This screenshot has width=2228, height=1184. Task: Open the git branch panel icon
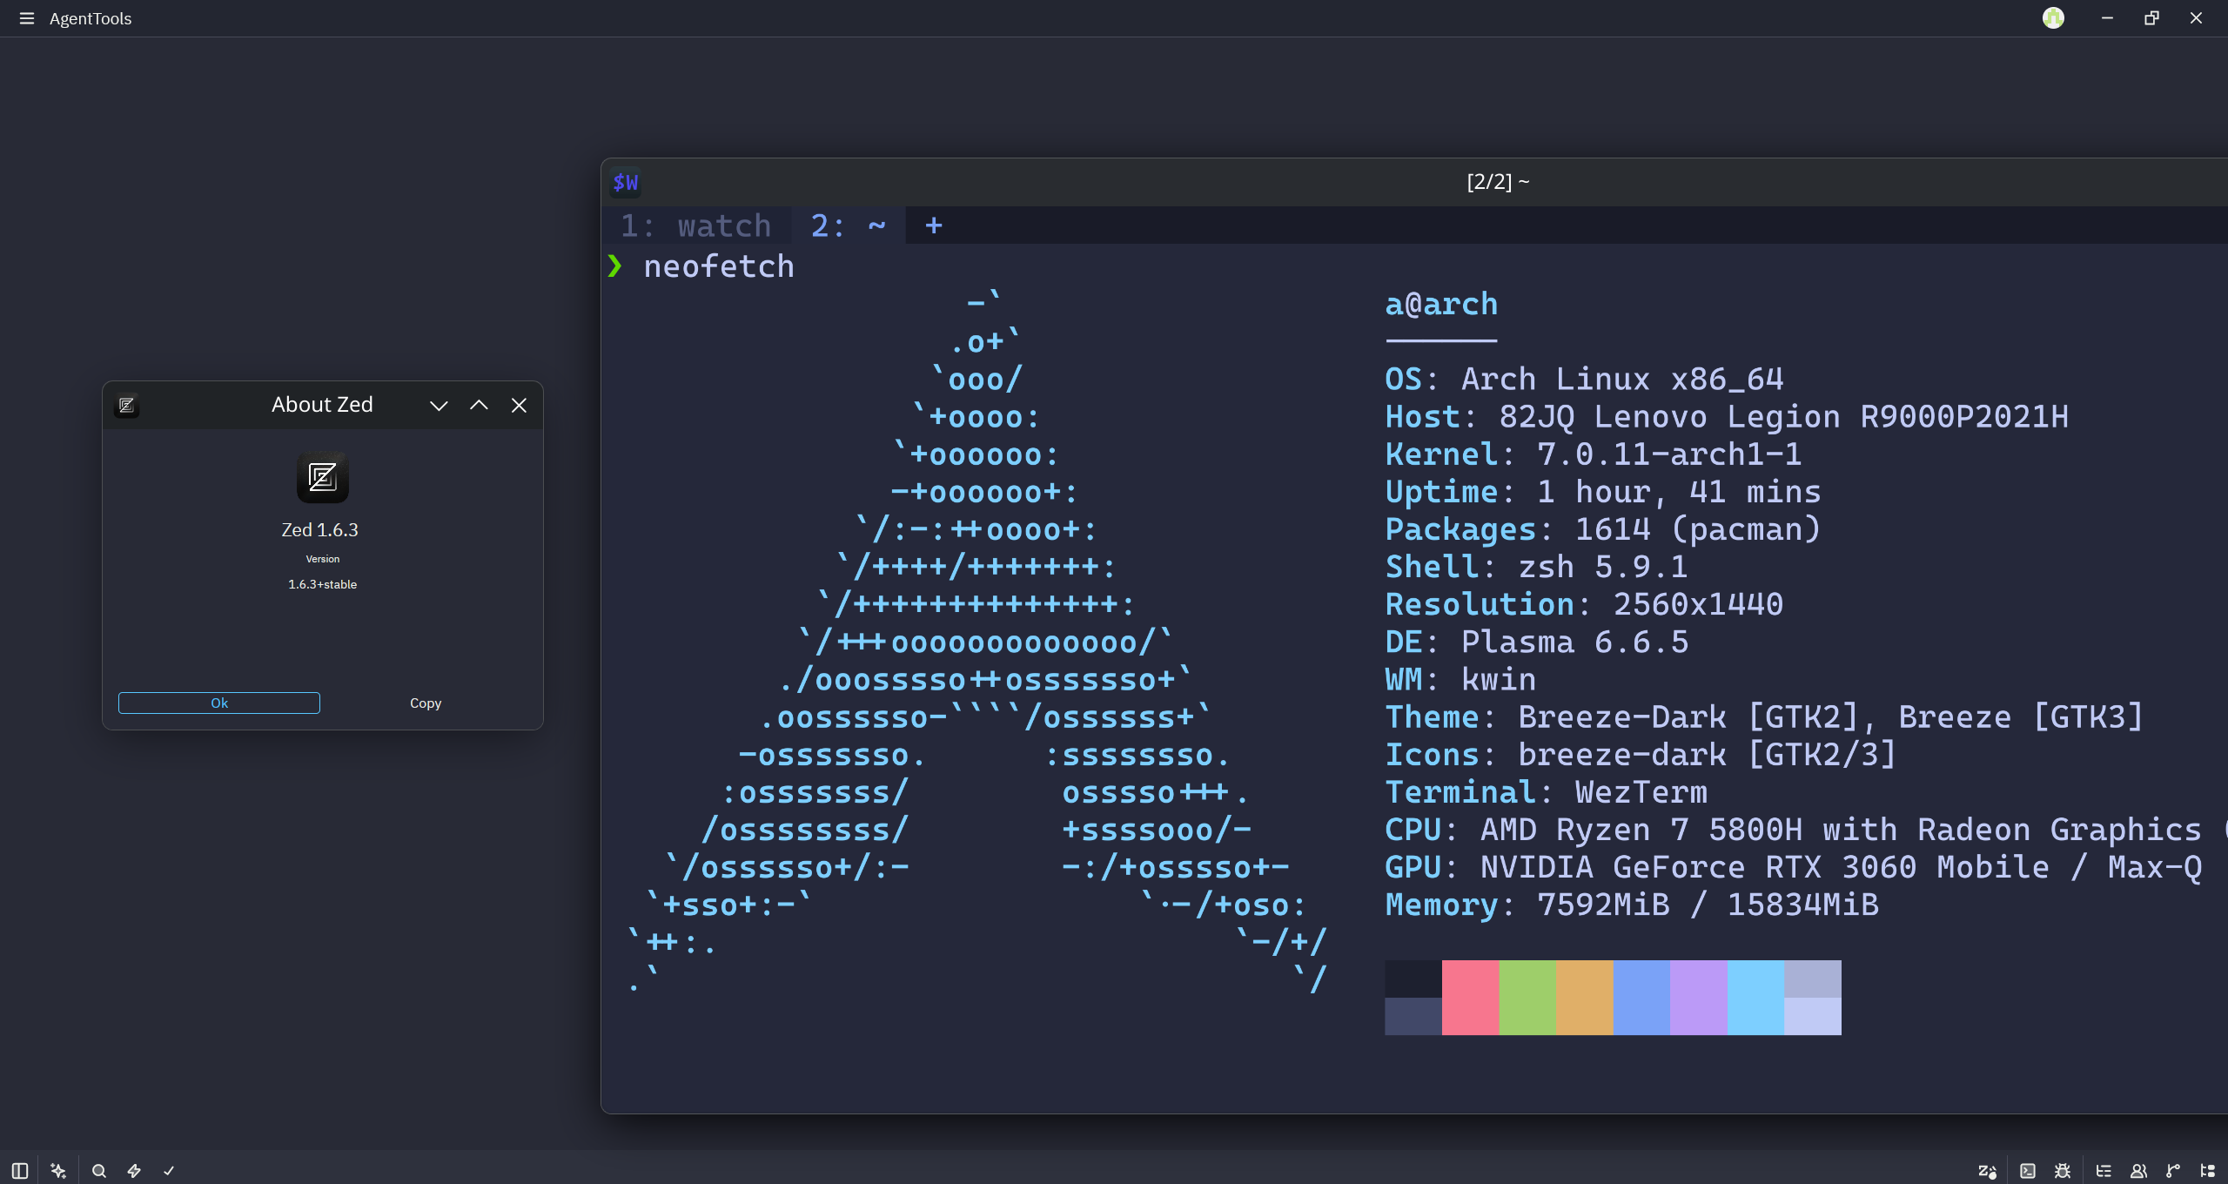point(2173,1171)
